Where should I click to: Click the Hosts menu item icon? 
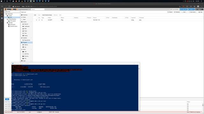coord(23,31)
